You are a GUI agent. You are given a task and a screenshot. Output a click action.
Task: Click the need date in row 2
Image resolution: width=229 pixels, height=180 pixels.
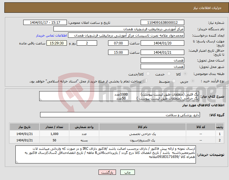[x=24, y=140]
